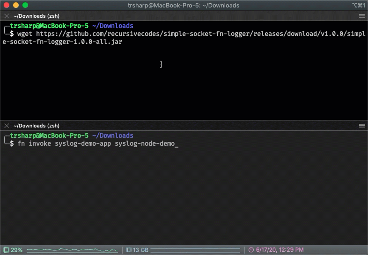Click the fn invoke syslog-demo-app command
The image size is (368, 255).
pos(96,143)
